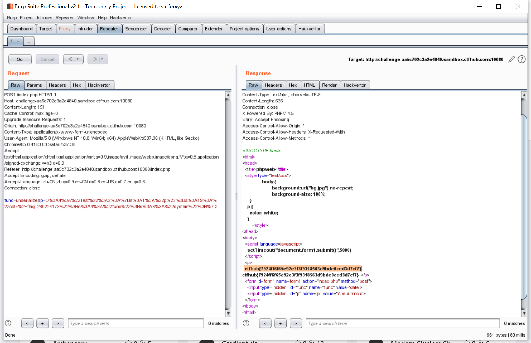
Task: Switch to the Sequencer tab
Action: coord(136,29)
